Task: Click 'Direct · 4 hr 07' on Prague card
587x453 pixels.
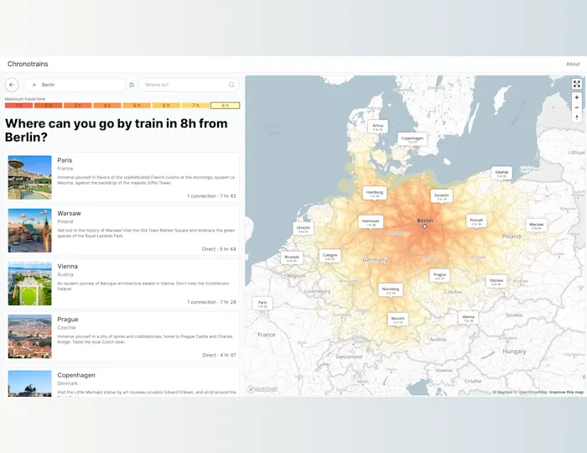Action: 219,356
